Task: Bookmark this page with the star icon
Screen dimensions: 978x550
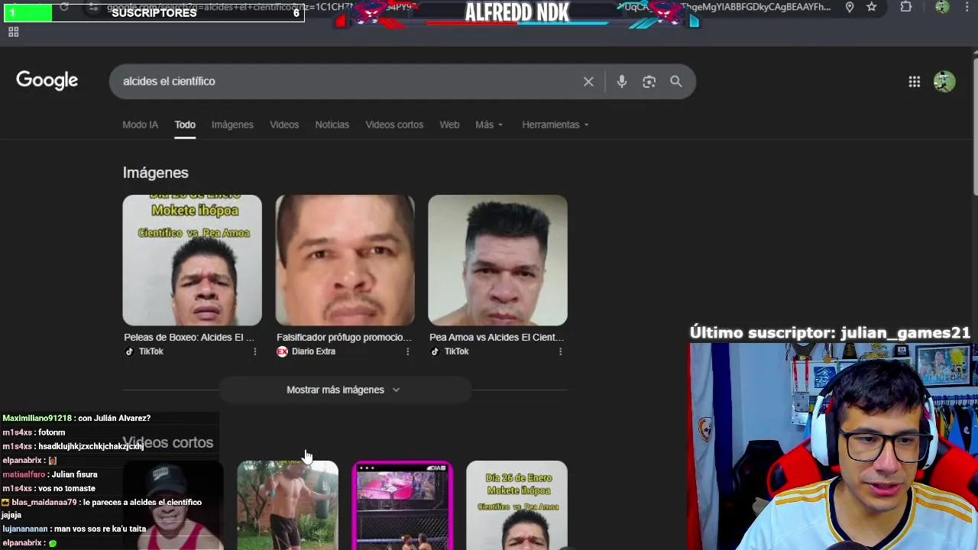Action: (x=872, y=7)
